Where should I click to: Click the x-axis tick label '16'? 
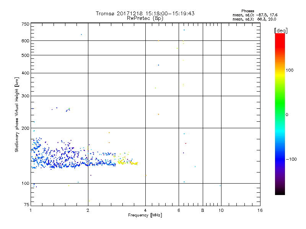[260, 210]
